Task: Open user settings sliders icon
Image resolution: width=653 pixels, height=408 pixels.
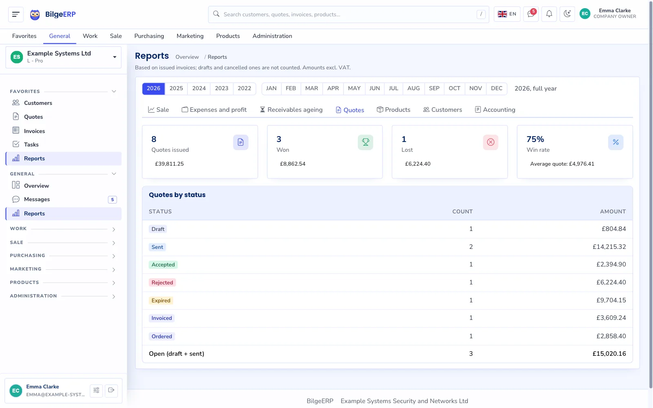Action: 96,390
